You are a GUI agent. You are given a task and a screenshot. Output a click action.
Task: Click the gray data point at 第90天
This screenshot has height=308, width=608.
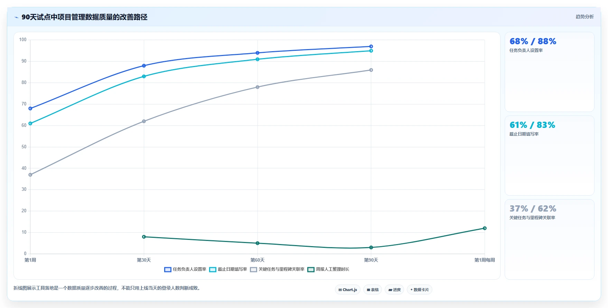pyautogui.click(x=371, y=70)
